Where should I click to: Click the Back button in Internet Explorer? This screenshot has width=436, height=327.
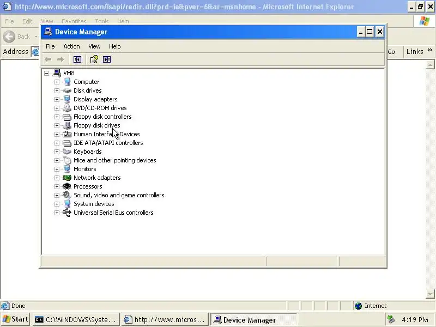pyautogui.click(x=16, y=37)
